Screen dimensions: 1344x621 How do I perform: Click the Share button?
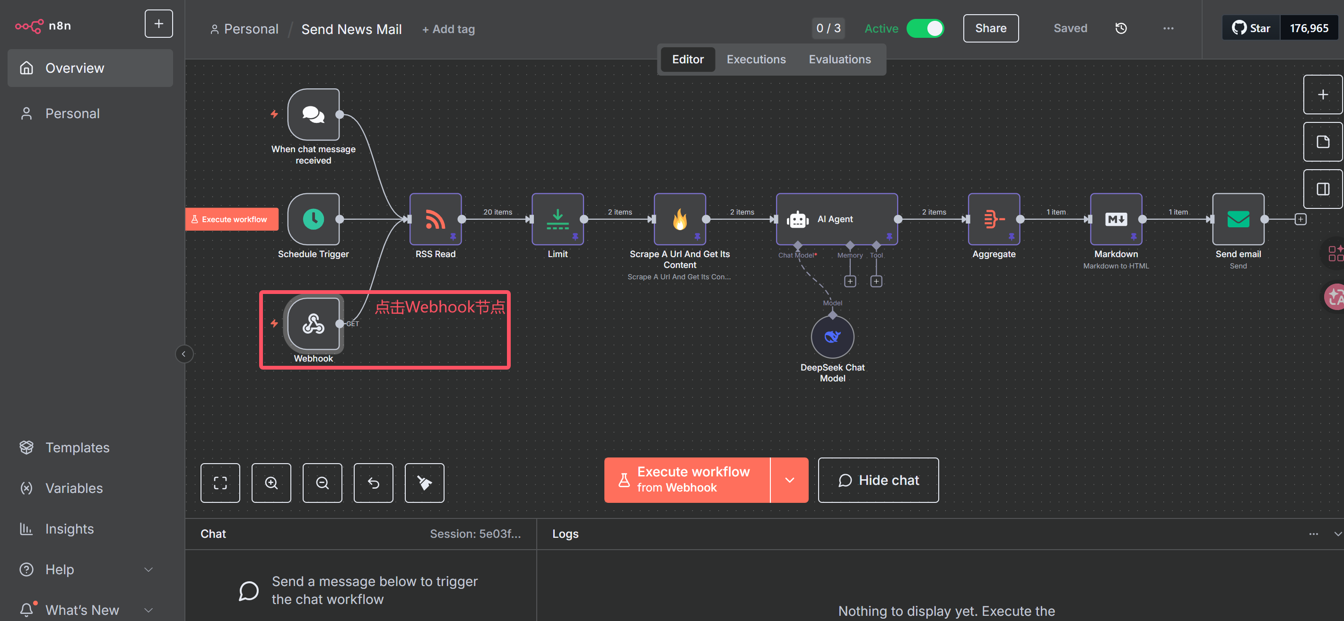tap(990, 29)
